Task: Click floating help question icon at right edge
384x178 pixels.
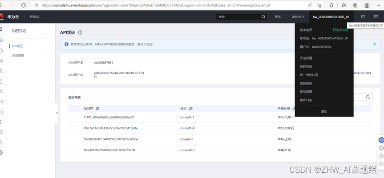Action: (x=381, y=148)
